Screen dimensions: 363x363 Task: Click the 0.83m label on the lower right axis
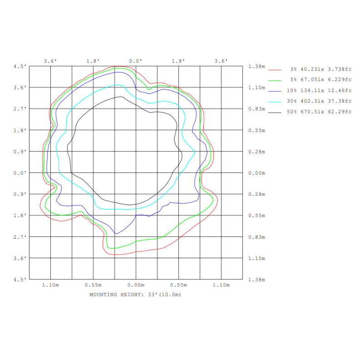coord(256,237)
